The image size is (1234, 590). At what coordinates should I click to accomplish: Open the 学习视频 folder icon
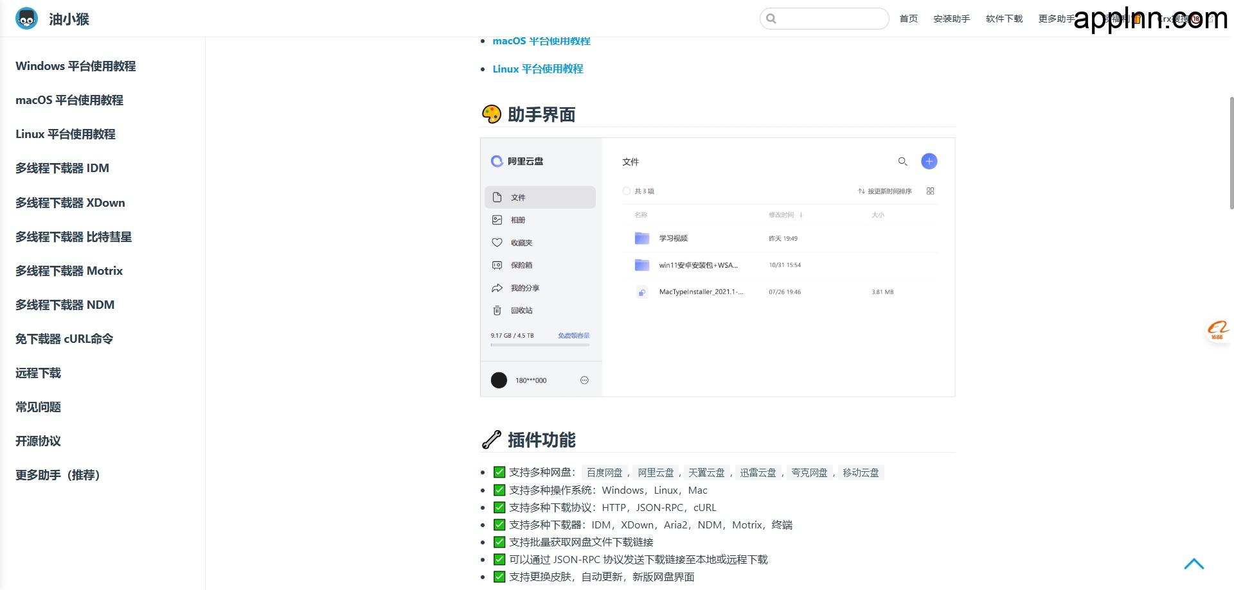(642, 238)
